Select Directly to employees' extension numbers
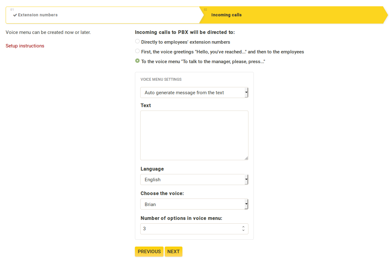 click(x=137, y=41)
